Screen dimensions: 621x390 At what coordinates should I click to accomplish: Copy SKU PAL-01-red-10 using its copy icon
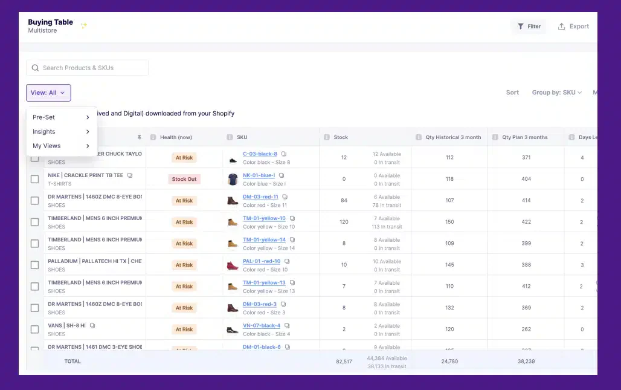(x=287, y=261)
